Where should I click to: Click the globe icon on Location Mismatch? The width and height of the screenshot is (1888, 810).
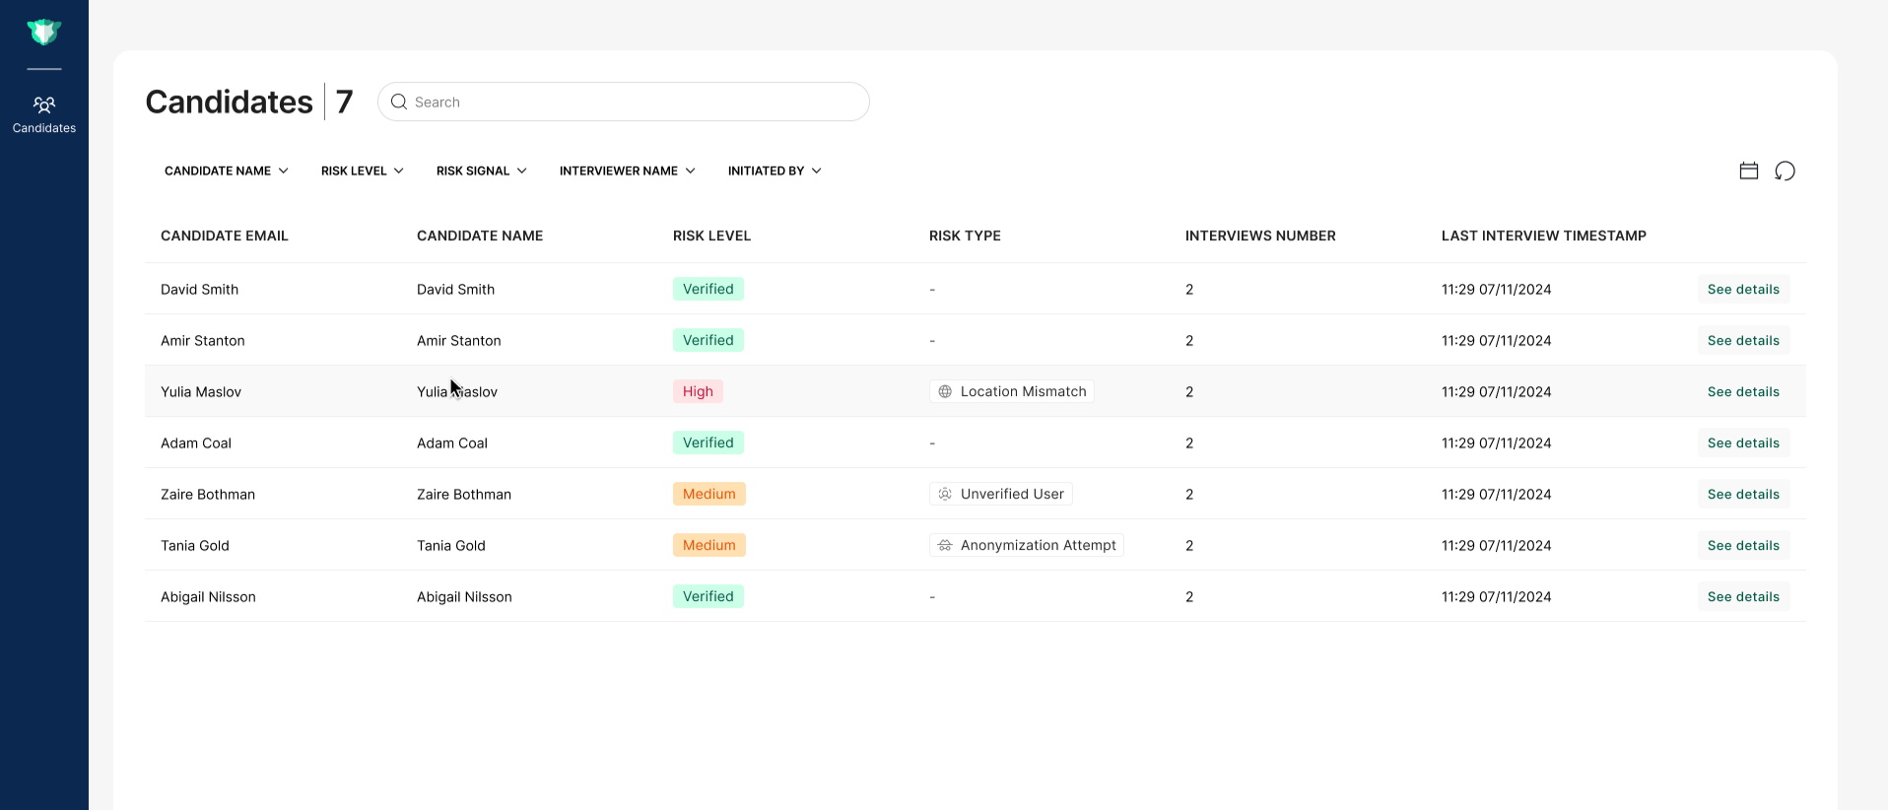click(x=945, y=391)
